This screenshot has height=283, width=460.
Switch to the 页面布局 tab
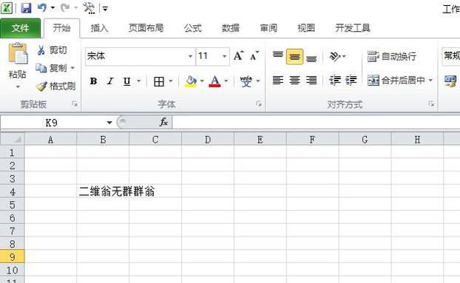tap(146, 28)
